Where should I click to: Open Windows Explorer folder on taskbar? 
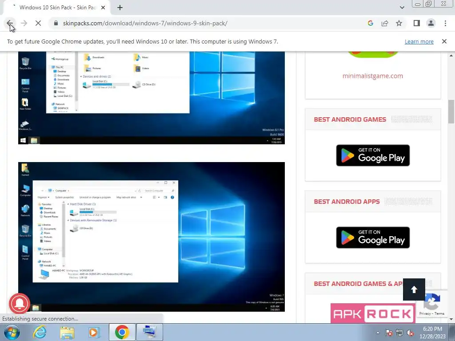tap(67, 332)
